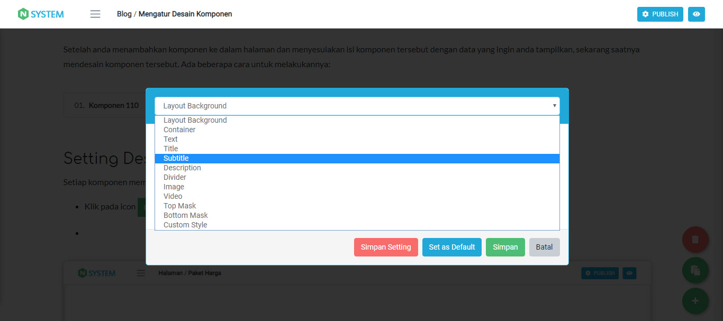
Task: Open the hamburger menu inside the page preview
Action: [x=140, y=273]
